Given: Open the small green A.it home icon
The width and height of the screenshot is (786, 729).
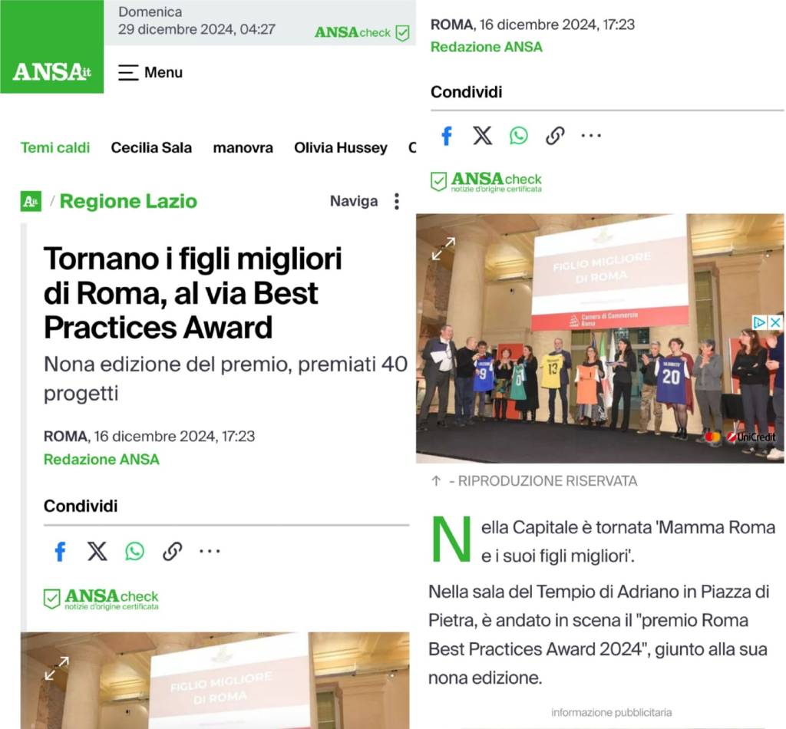Looking at the screenshot, I should click(x=31, y=201).
